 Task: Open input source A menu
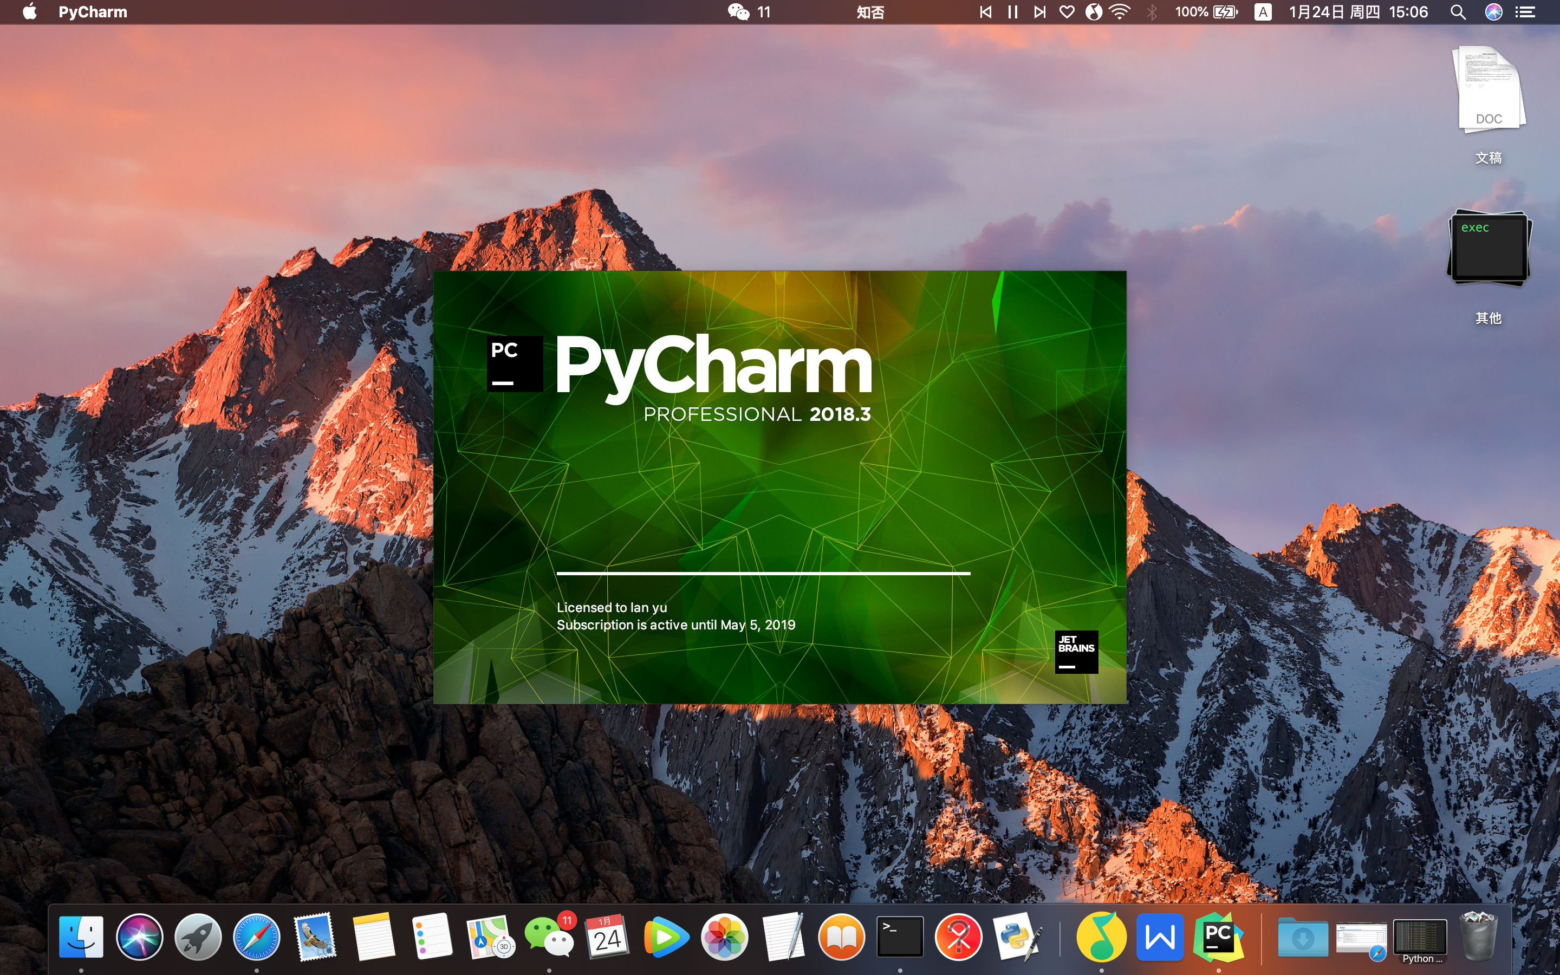tap(1263, 11)
